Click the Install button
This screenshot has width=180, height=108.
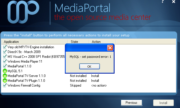pyautogui.click(x=163, y=103)
